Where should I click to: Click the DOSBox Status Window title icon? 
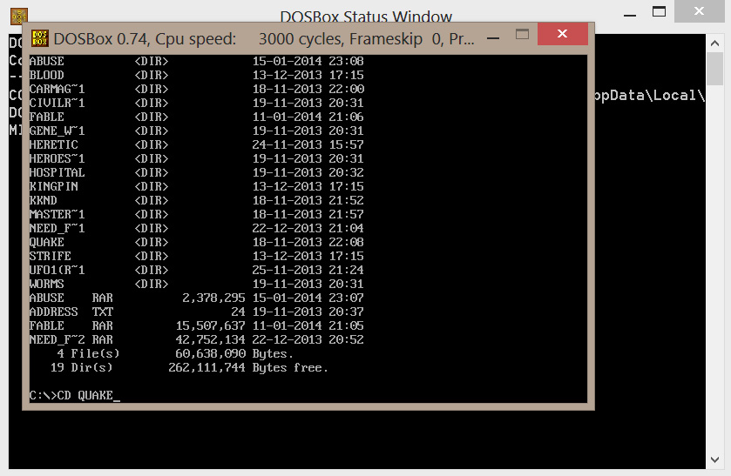point(19,17)
